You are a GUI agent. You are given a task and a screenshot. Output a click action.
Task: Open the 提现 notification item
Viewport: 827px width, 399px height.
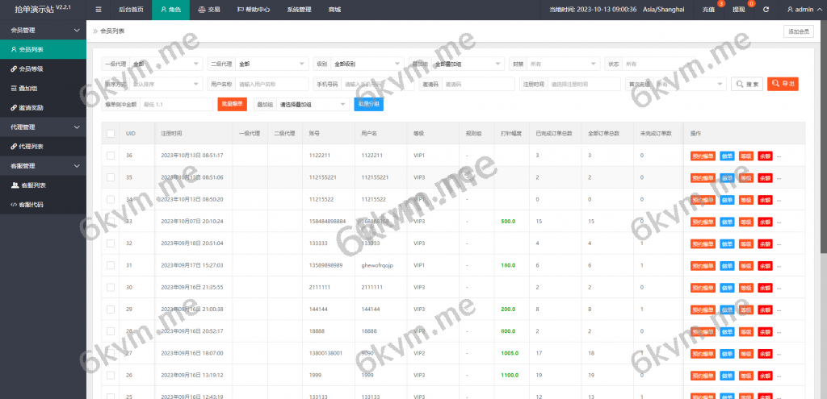(x=738, y=10)
